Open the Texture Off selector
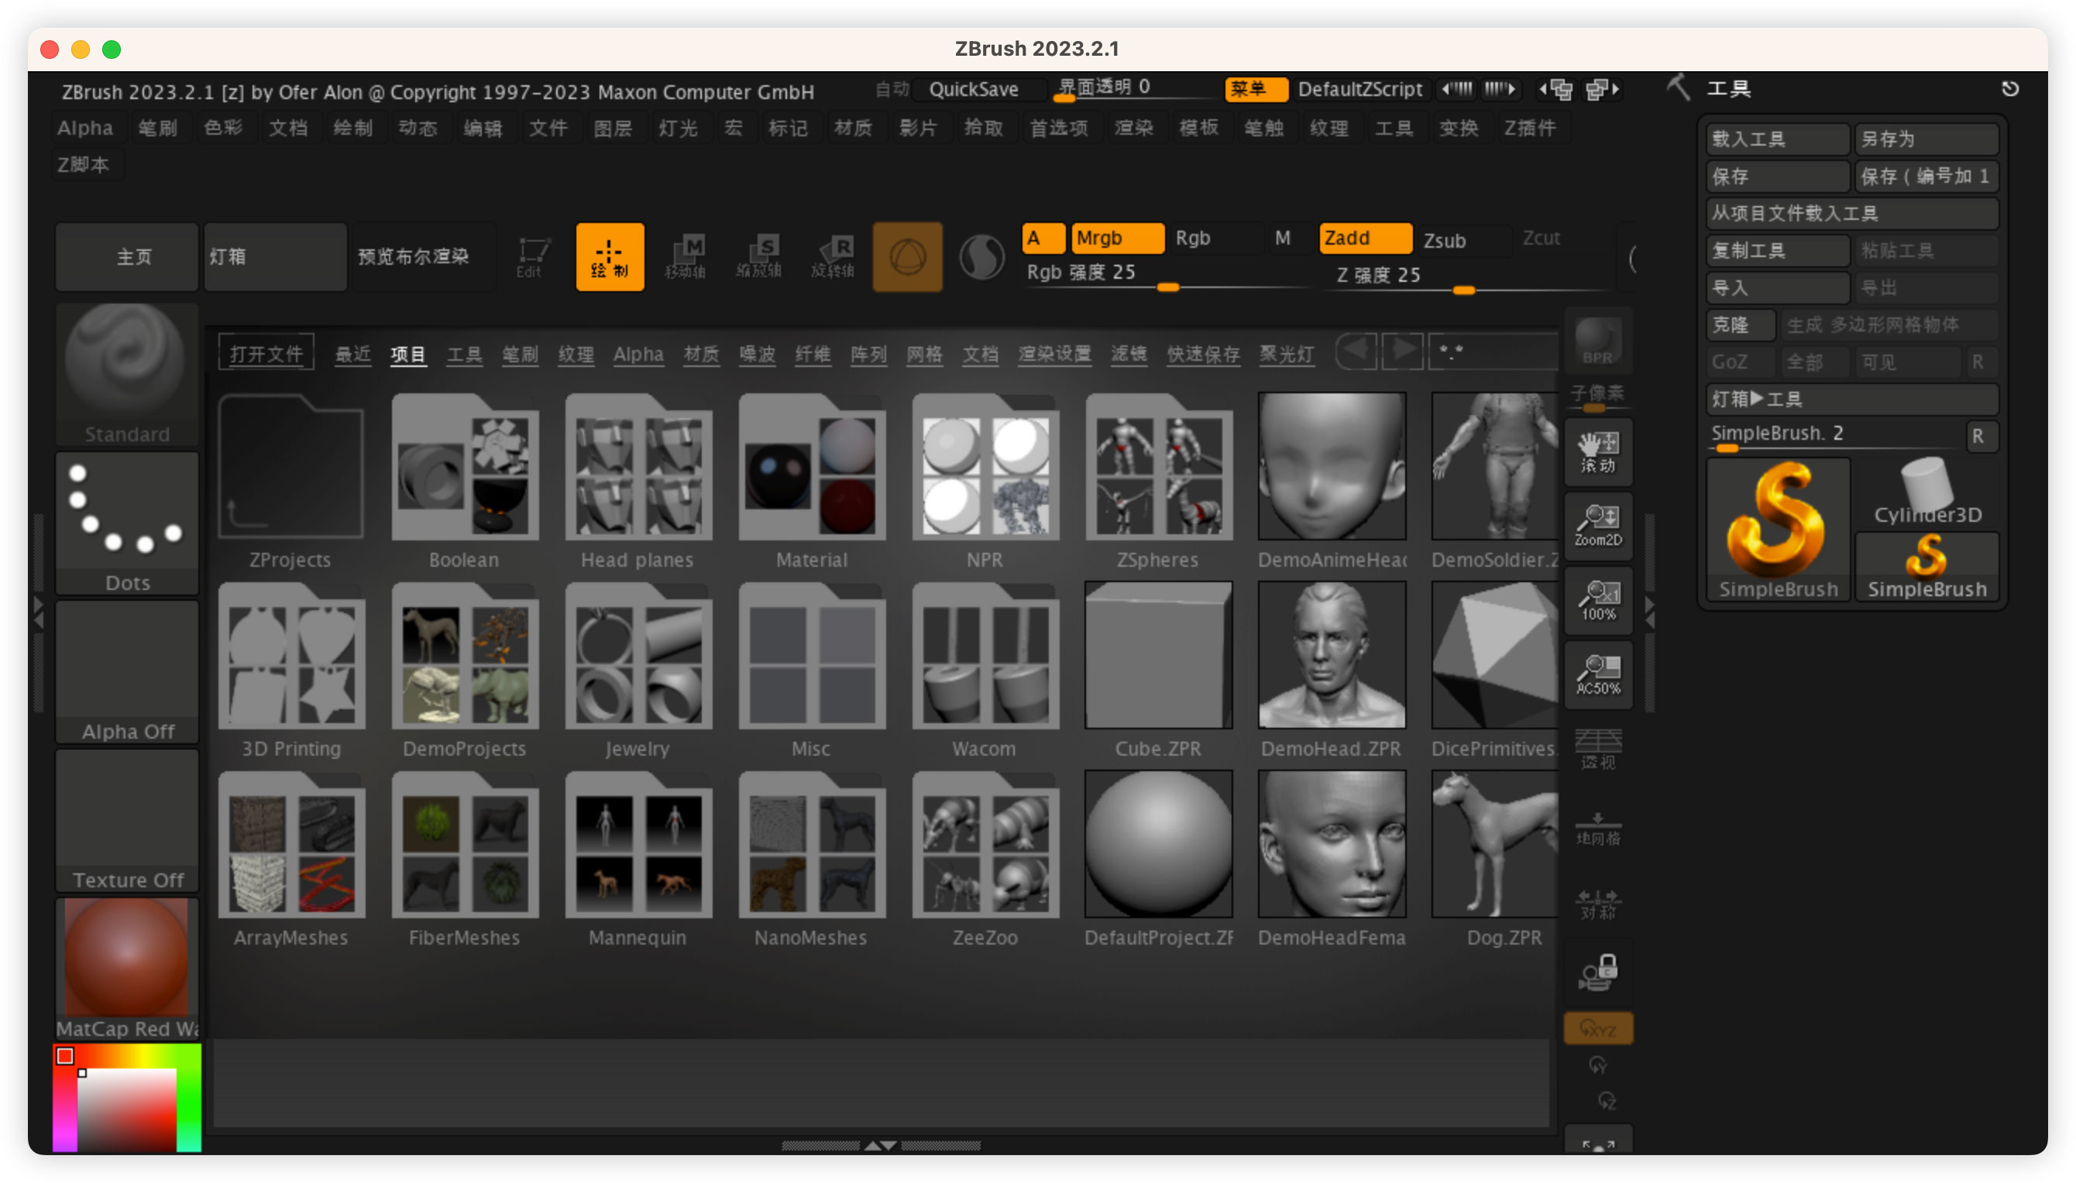Image resolution: width=2076 pixels, height=1183 pixels. [x=127, y=821]
